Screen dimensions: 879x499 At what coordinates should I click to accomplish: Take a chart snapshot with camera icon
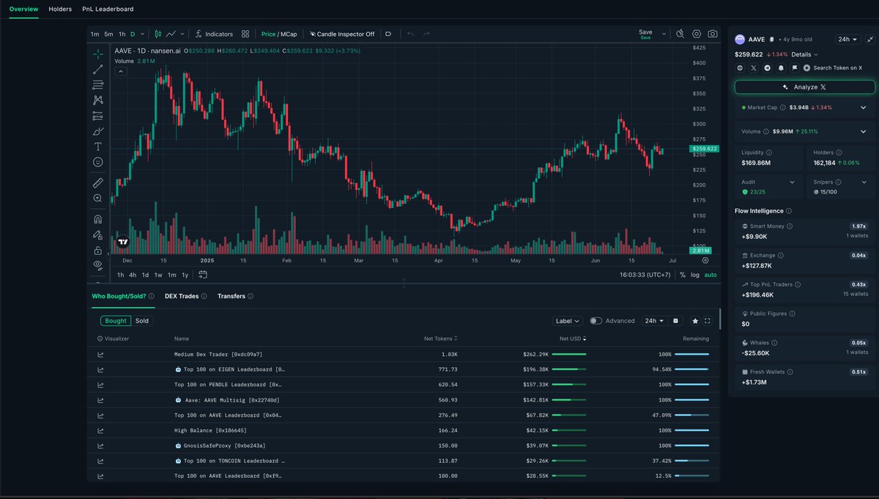(713, 34)
